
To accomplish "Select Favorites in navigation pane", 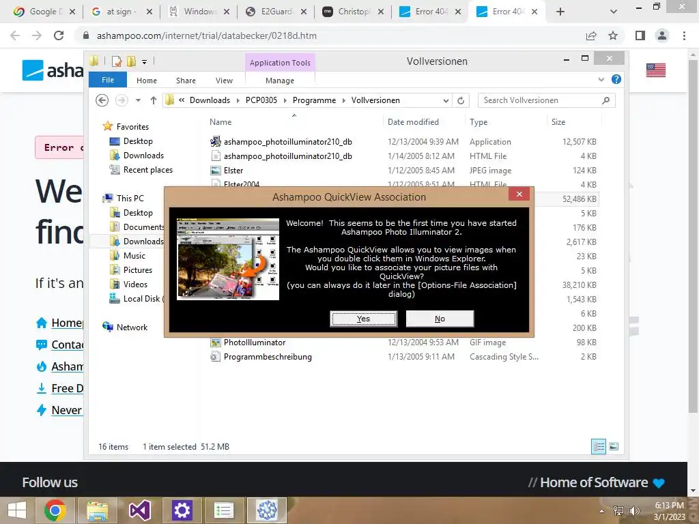I will point(132,126).
